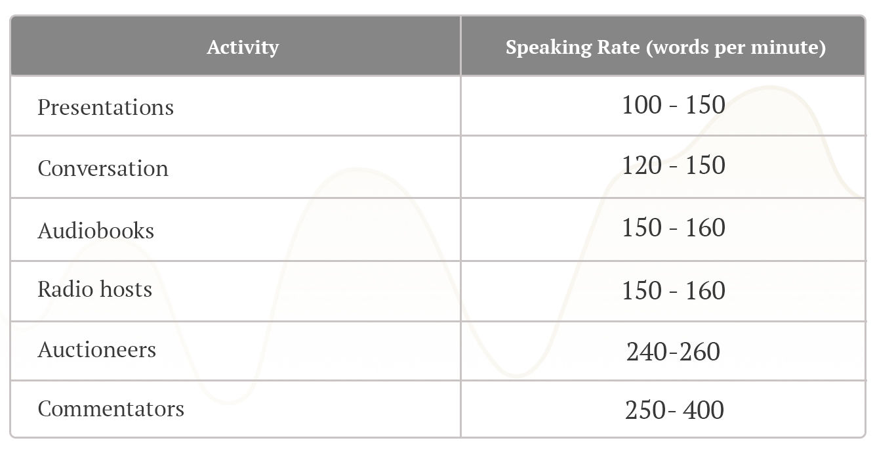Select the Presentations activity cell
This screenshot has width=875, height=455.
106,107
